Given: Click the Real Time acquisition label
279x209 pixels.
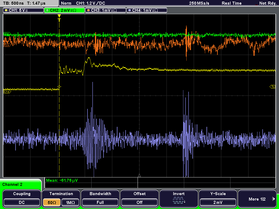Looking at the screenshot, I should [x=232, y=3].
